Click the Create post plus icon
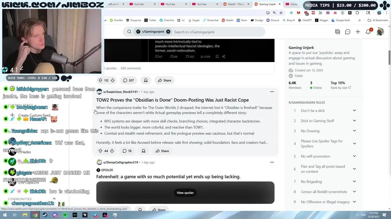The height and width of the screenshot is (219, 391). click(x=358, y=32)
